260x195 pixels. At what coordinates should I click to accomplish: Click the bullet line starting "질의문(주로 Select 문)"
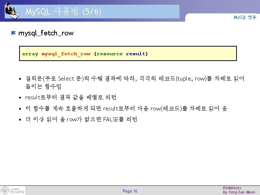(x=135, y=78)
